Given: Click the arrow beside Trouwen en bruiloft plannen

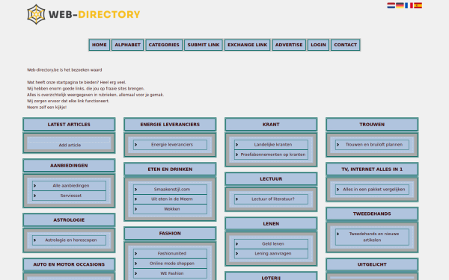Looking at the screenshot, I should click(x=338, y=145).
